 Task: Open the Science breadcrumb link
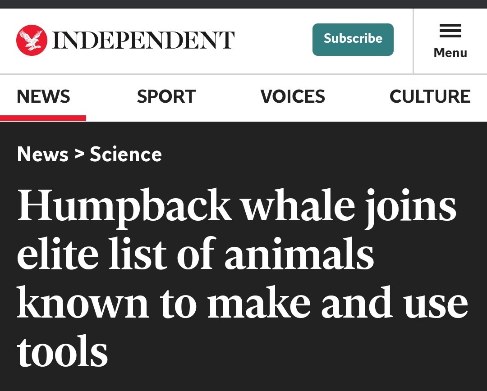126,155
